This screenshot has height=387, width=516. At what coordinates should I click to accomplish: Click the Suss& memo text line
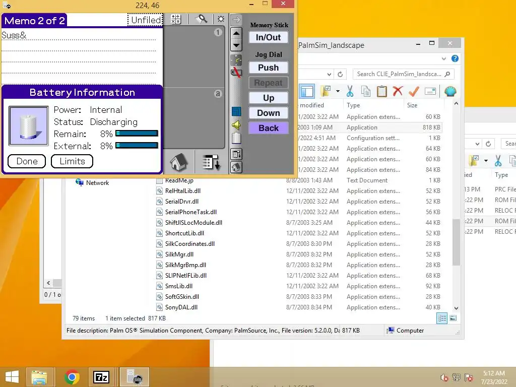point(79,35)
